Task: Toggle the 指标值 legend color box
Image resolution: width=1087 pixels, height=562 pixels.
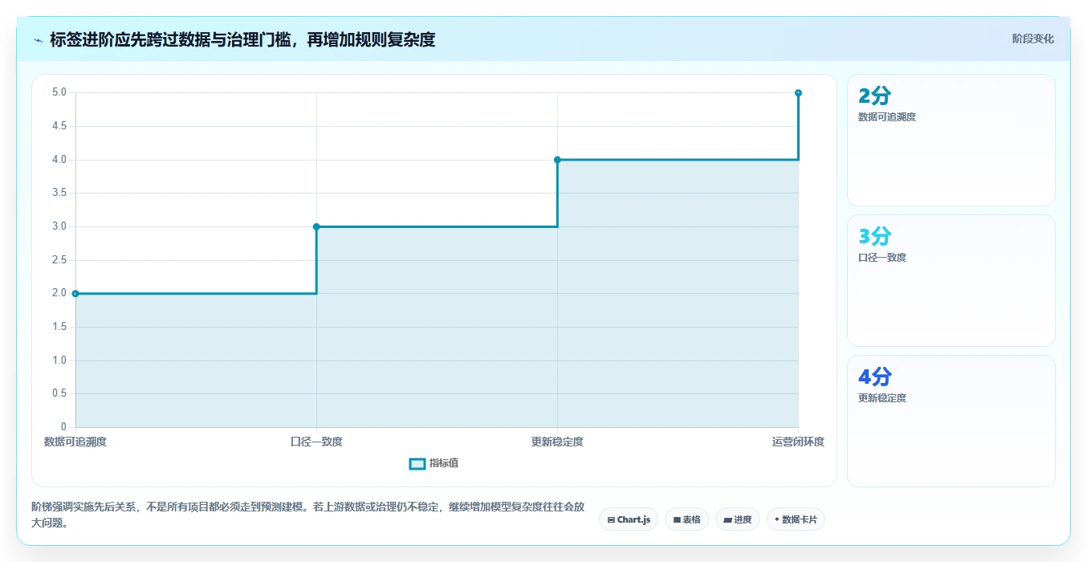Action: pyautogui.click(x=417, y=463)
